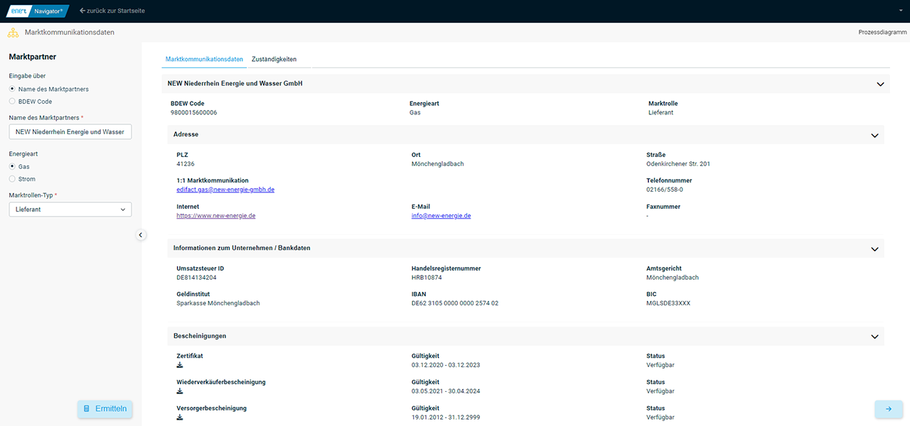The width and height of the screenshot is (910, 426).
Task: Click validity 03.05.2021 - 30.04.2024
Action: [x=446, y=391]
